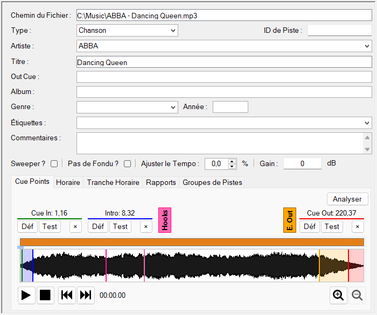This screenshot has width=377, height=315.
Task: Zoom out of the waveform
Action: tap(357, 295)
